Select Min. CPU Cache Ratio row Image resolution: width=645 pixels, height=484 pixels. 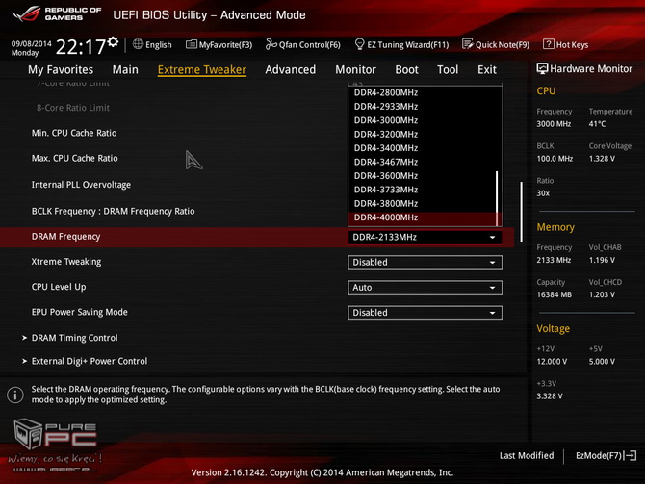pyautogui.click(x=74, y=133)
